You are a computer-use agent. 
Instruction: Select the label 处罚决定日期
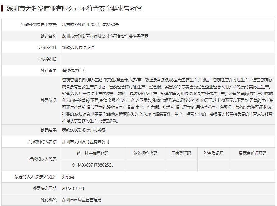click(x=45, y=188)
